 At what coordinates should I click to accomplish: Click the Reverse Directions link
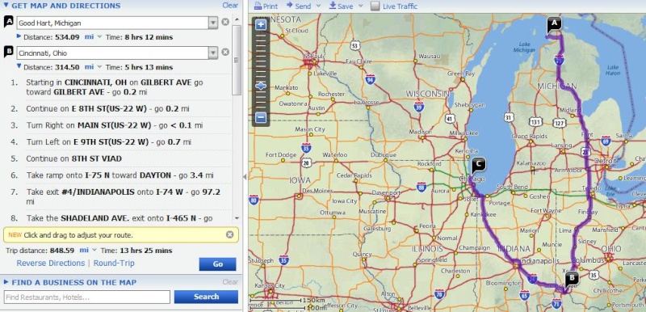click(x=51, y=263)
